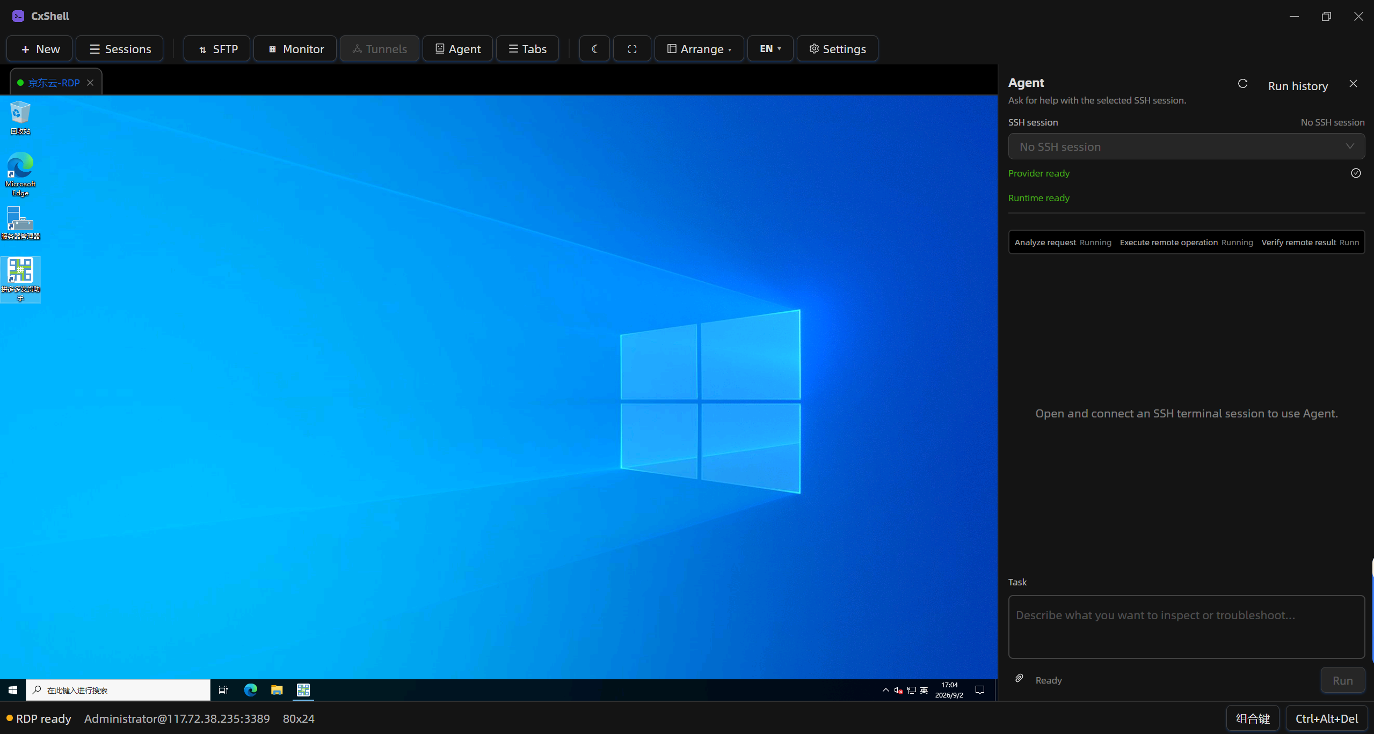Open Run history in the Agent panel
Viewport: 1374px width, 734px height.
coord(1298,86)
